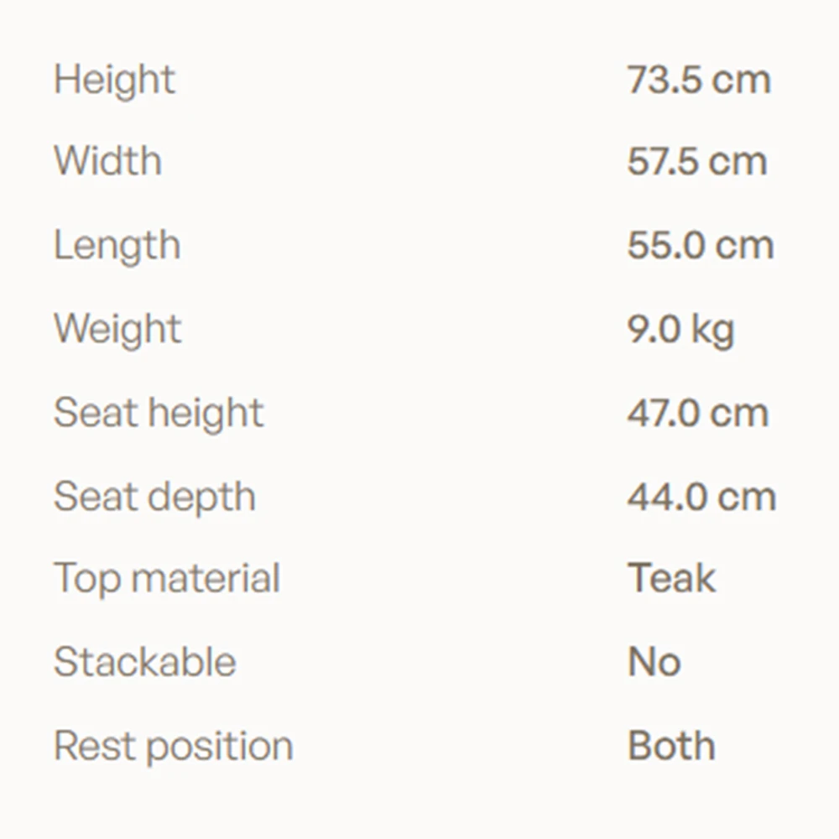Image resolution: width=839 pixels, height=839 pixels.
Task: Select the 57.5 cm width value
Action: (x=697, y=161)
